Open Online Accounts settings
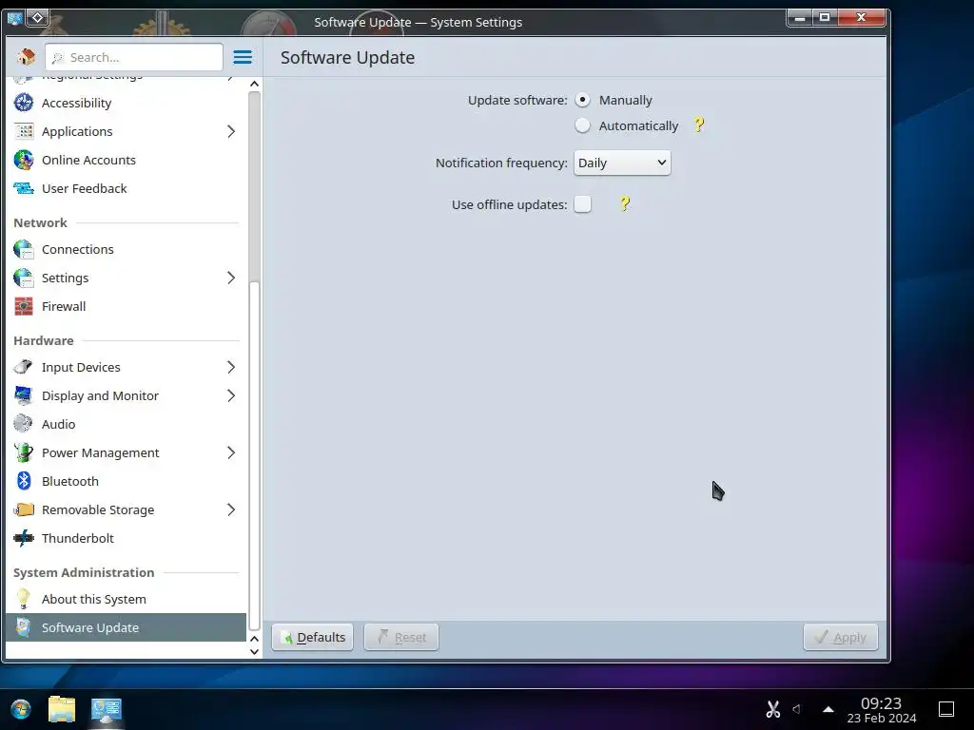The width and height of the screenshot is (974, 730). pyautogui.click(x=127, y=160)
